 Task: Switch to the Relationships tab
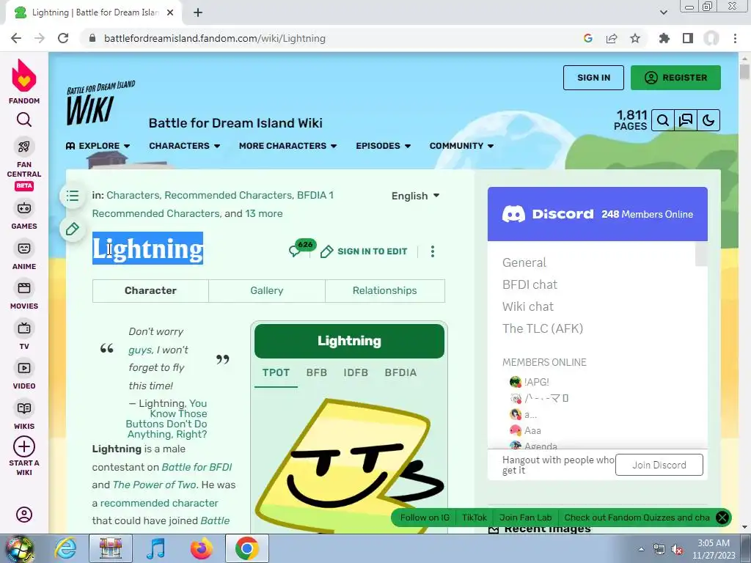pyautogui.click(x=384, y=290)
